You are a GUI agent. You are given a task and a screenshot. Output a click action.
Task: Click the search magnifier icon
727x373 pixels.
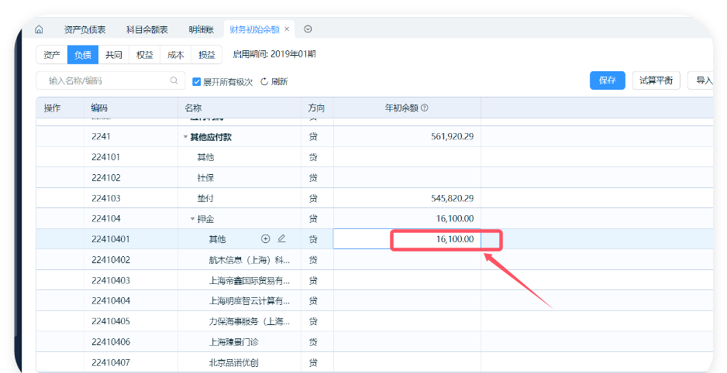[x=174, y=80]
